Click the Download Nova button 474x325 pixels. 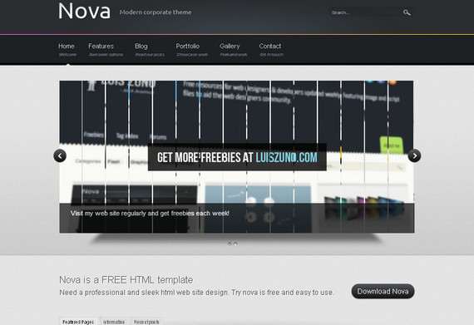pos(383,291)
